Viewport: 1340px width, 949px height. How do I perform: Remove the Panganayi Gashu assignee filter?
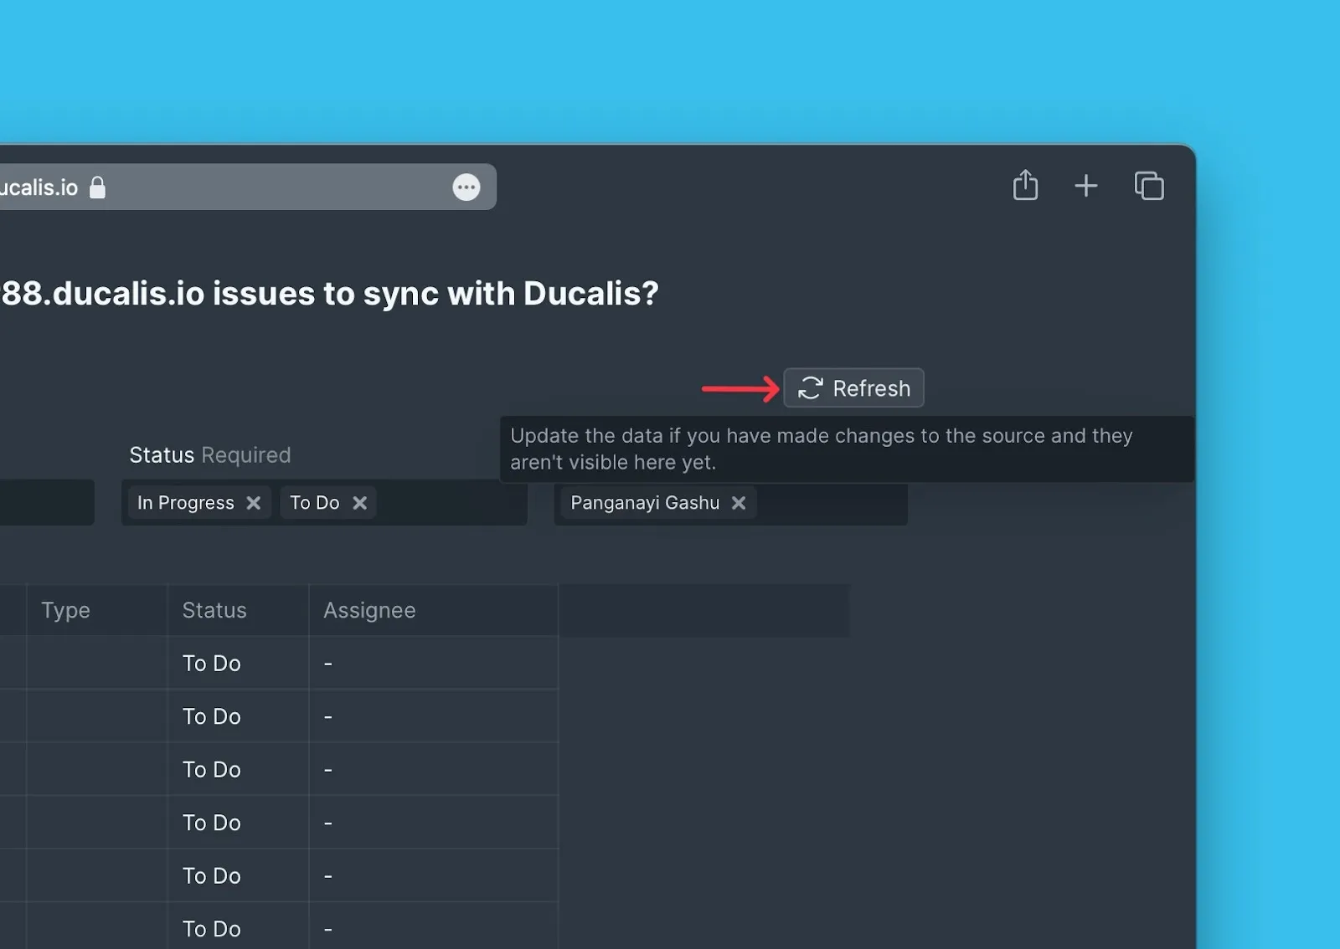coord(739,503)
